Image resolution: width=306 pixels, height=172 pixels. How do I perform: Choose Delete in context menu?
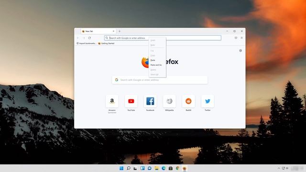(x=157, y=70)
